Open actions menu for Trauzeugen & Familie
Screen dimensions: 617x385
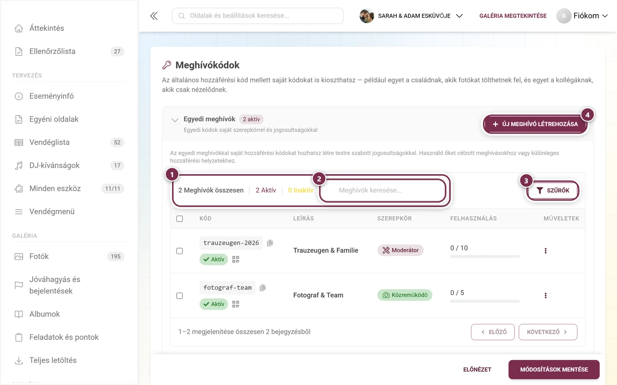tap(545, 251)
